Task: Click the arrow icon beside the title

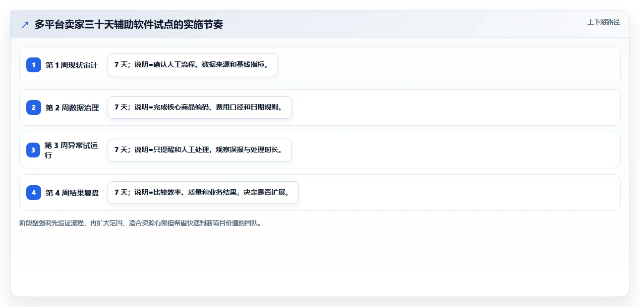Action: tap(25, 25)
